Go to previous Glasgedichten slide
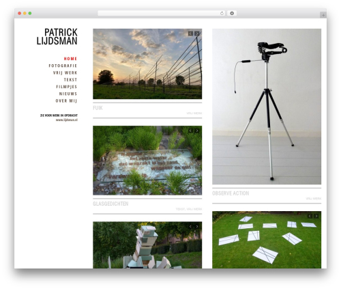341x289 pixels. click(190, 130)
